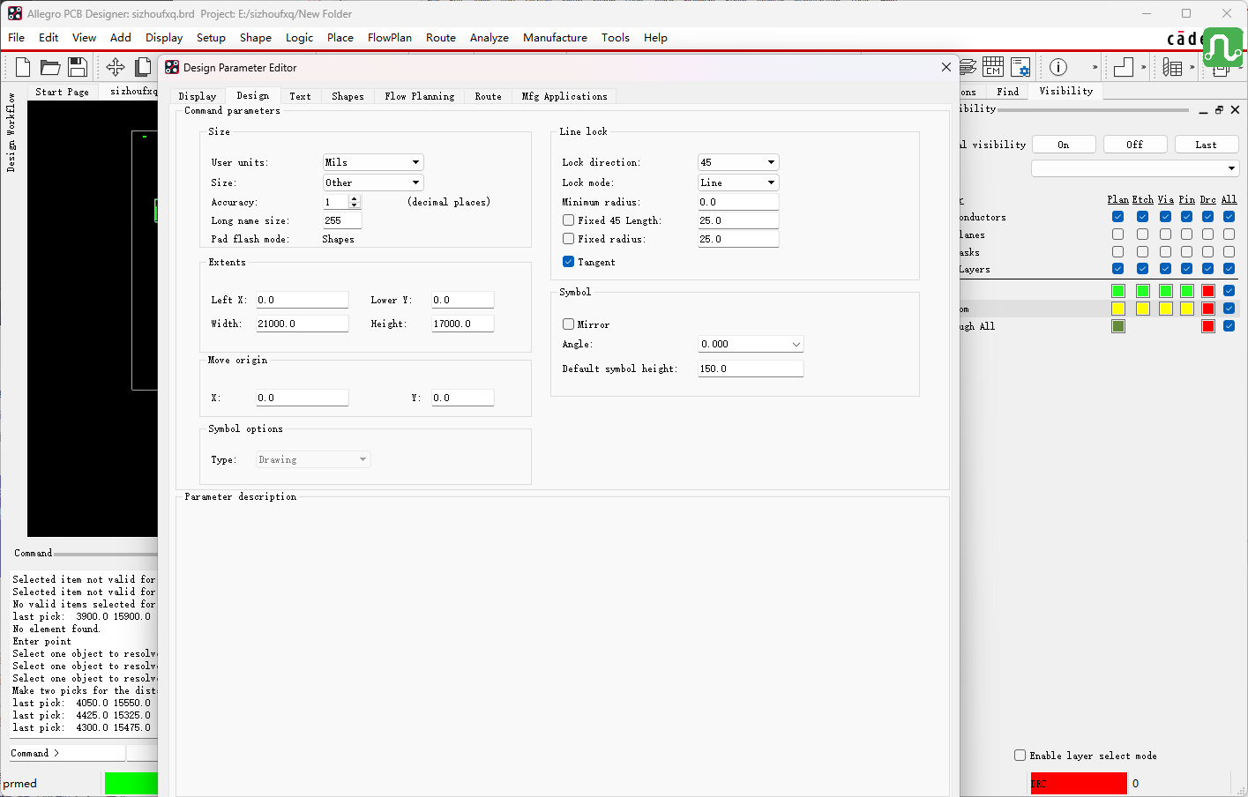Image resolution: width=1248 pixels, height=797 pixels.
Task: Click the drill table toolbar icon
Action: pyautogui.click(x=1172, y=67)
